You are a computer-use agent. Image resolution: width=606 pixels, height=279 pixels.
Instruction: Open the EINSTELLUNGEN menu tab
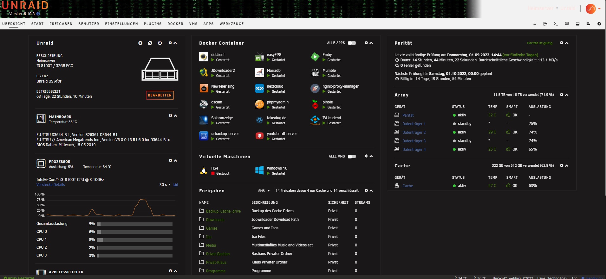(x=121, y=24)
